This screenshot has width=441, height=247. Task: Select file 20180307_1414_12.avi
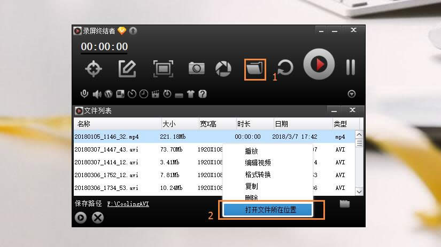pyautogui.click(x=106, y=162)
